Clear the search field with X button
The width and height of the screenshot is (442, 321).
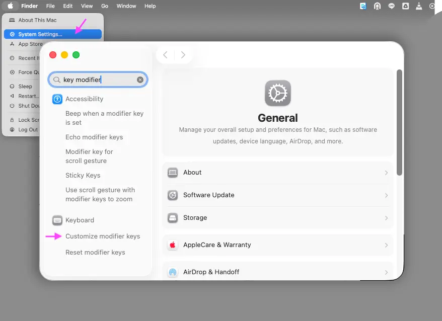click(x=140, y=80)
